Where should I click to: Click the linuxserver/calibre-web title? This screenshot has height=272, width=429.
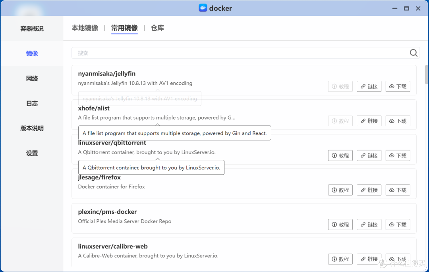pyautogui.click(x=113, y=246)
